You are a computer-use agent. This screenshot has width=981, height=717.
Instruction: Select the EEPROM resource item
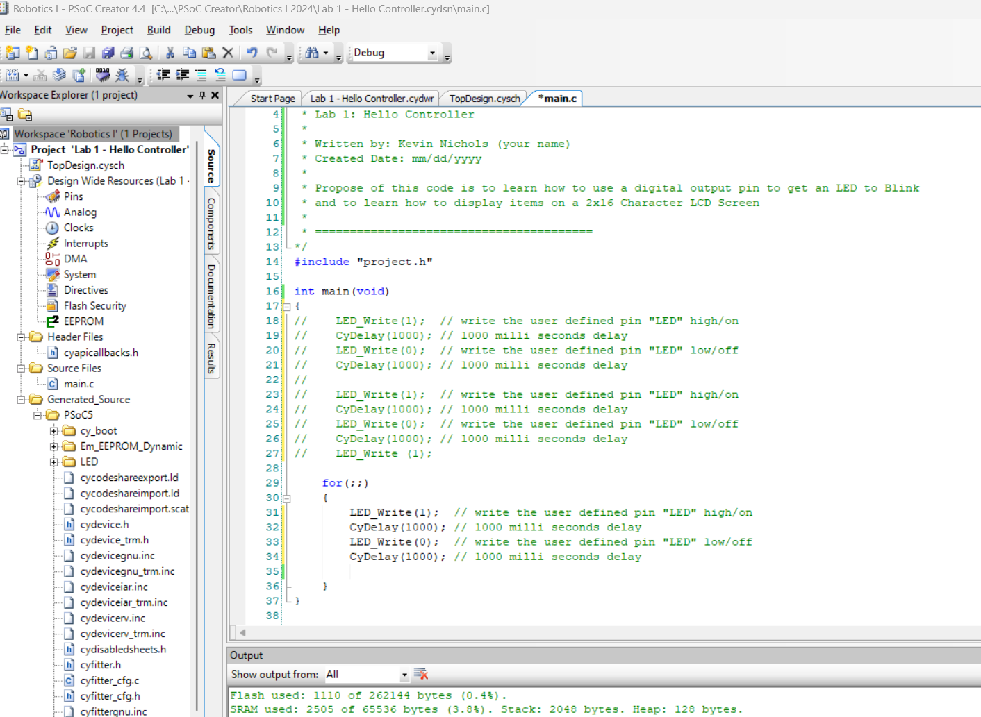coord(83,321)
